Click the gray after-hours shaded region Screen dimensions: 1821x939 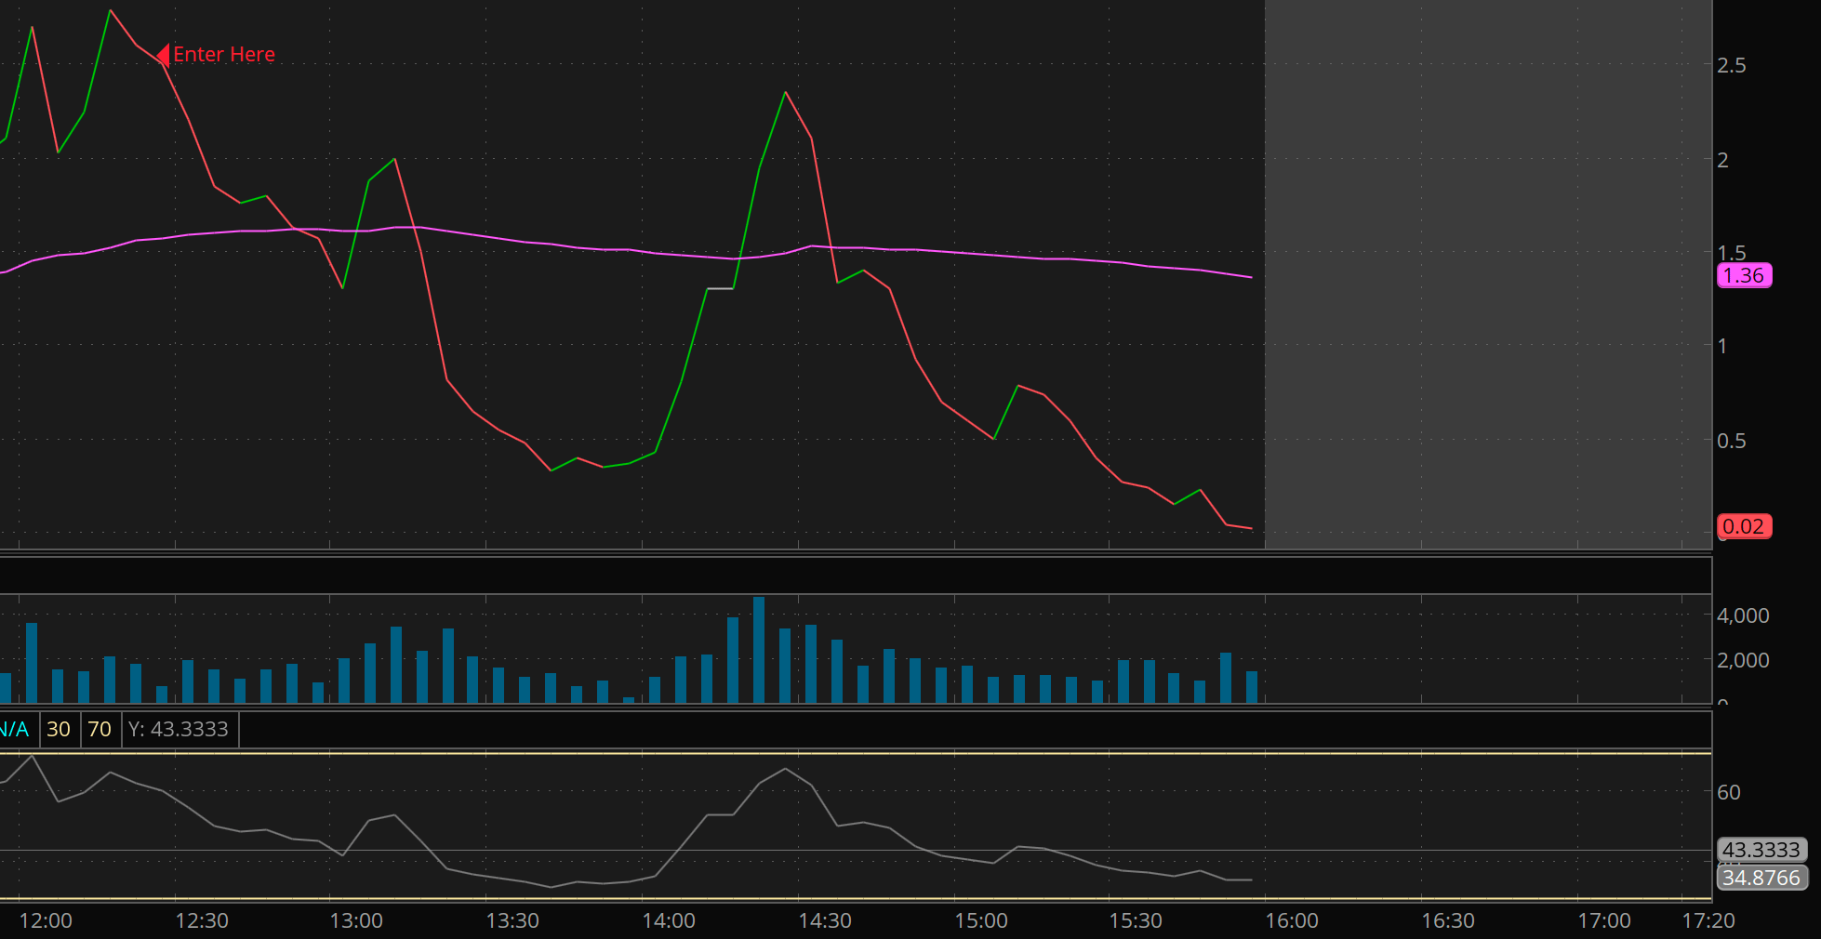1488,274
